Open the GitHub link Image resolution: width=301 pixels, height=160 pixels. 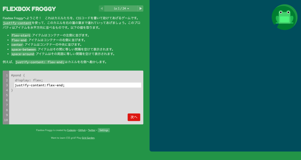[x=82, y=130]
